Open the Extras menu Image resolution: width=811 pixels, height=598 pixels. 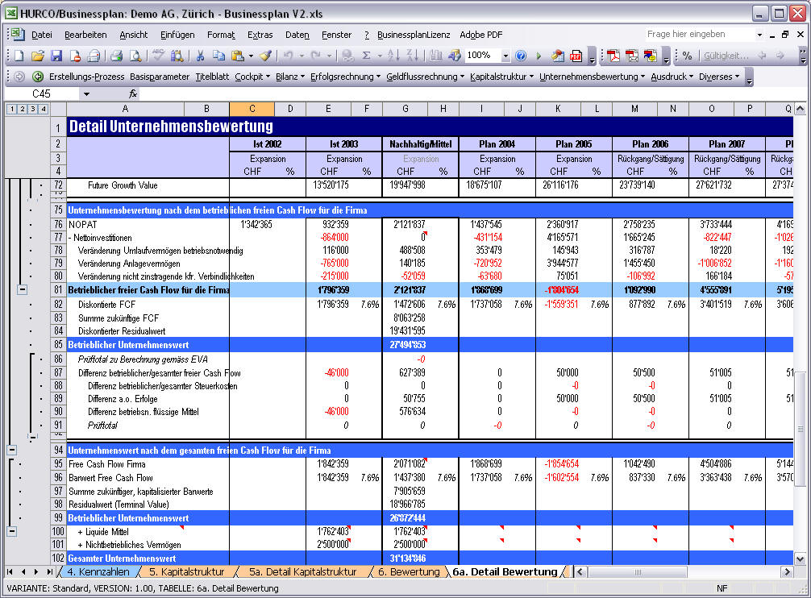(260, 35)
